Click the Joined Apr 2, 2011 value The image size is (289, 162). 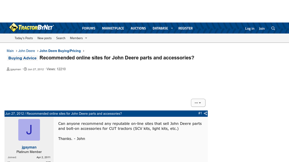point(43,157)
